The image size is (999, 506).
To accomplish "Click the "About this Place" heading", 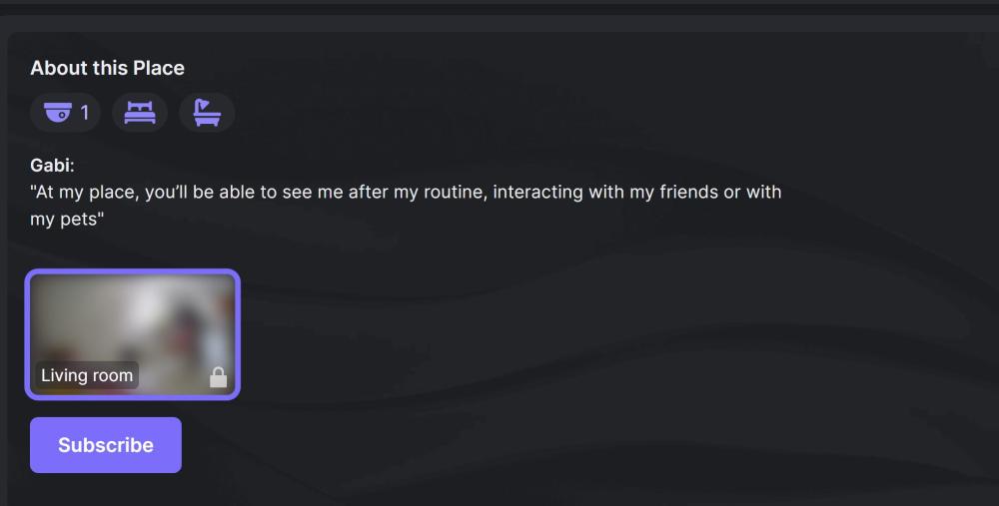I will click(x=107, y=68).
